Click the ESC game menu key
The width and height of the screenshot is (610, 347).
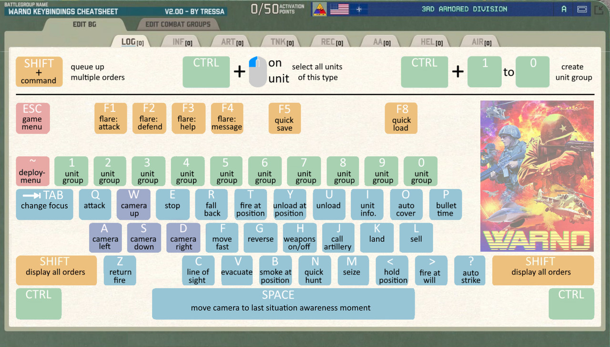pyautogui.click(x=32, y=118)
